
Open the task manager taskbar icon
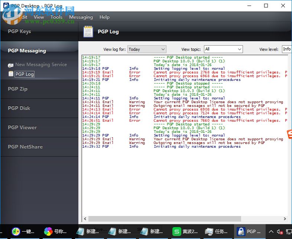[209, 232]
